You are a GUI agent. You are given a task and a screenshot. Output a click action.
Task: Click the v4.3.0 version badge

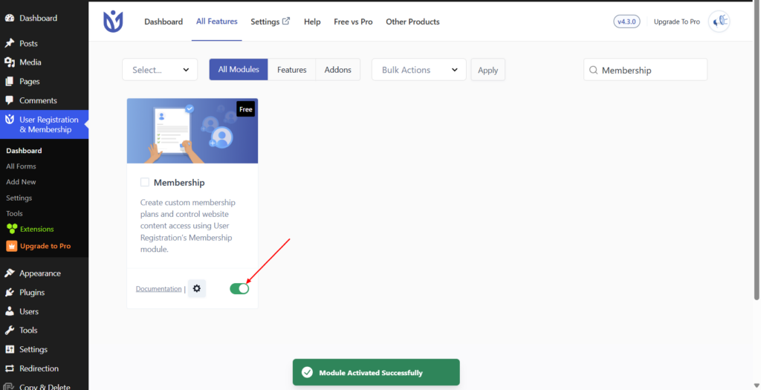coord(626,22)
